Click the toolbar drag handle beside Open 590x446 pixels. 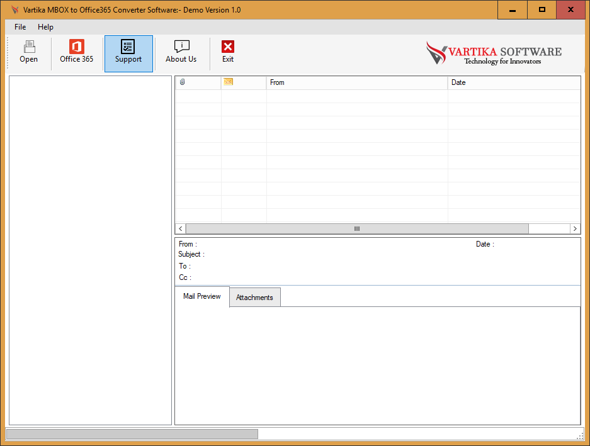7,53
